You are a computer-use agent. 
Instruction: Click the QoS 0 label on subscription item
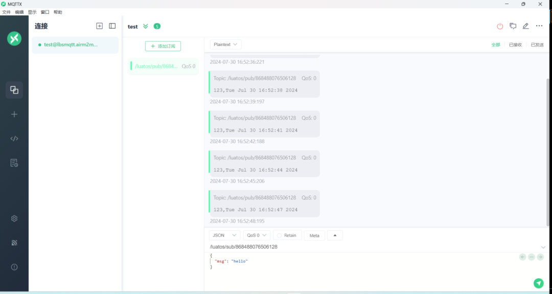tap(188, 66)
